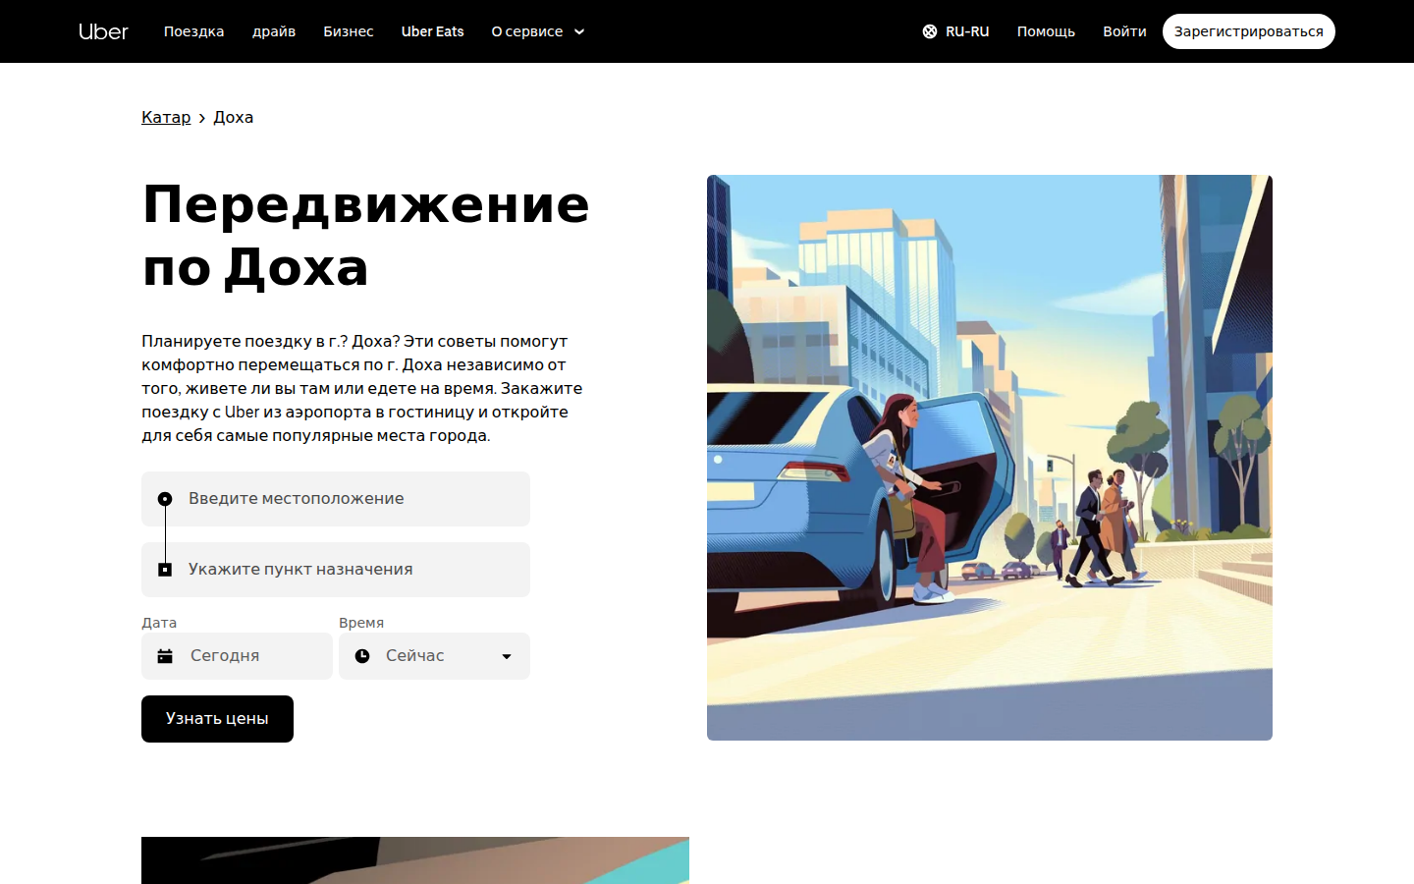This screenshot has width=1414, height=884.
Task: Open Uber Eats link in header
Action: click(x=432, y=31)
